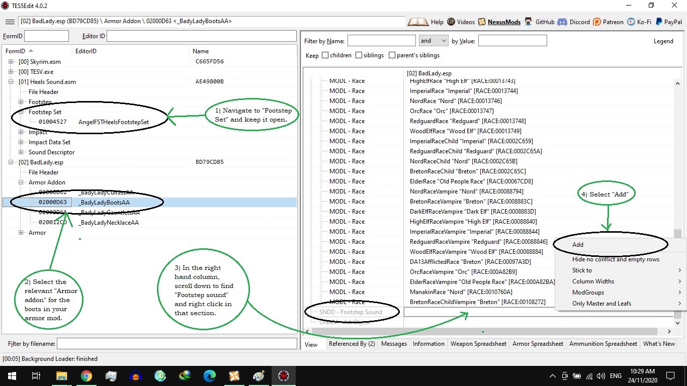The width and height of the screenshot is (687, 386).
Task: Open Task View on the taskbar
Action: coord(36,376)
